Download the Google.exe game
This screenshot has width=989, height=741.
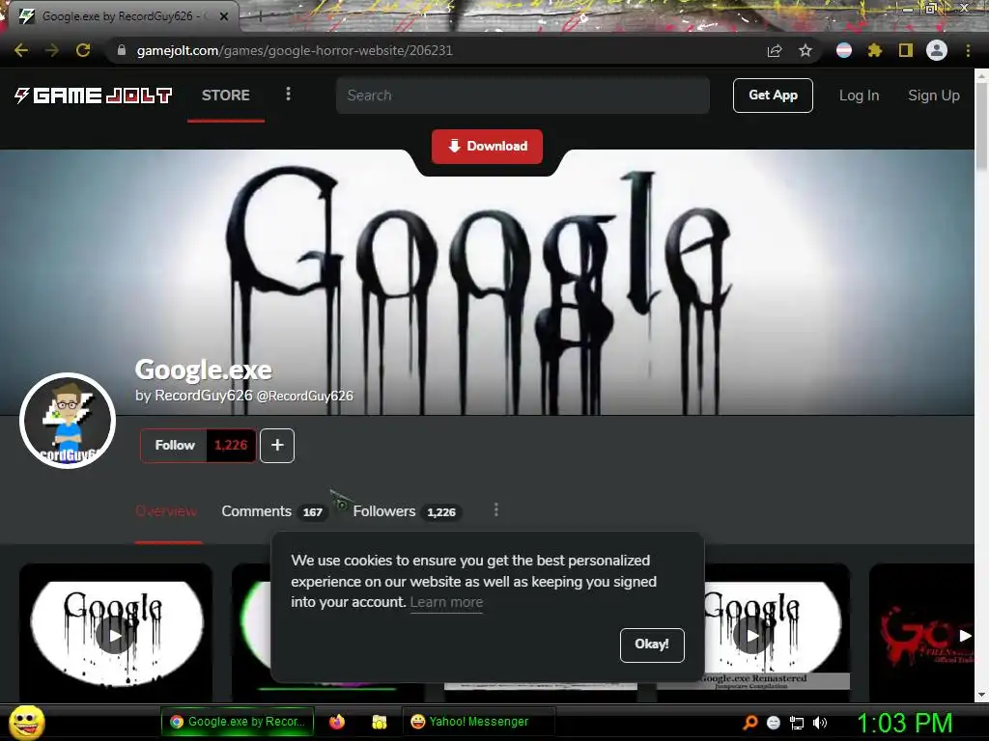(487, 147)
